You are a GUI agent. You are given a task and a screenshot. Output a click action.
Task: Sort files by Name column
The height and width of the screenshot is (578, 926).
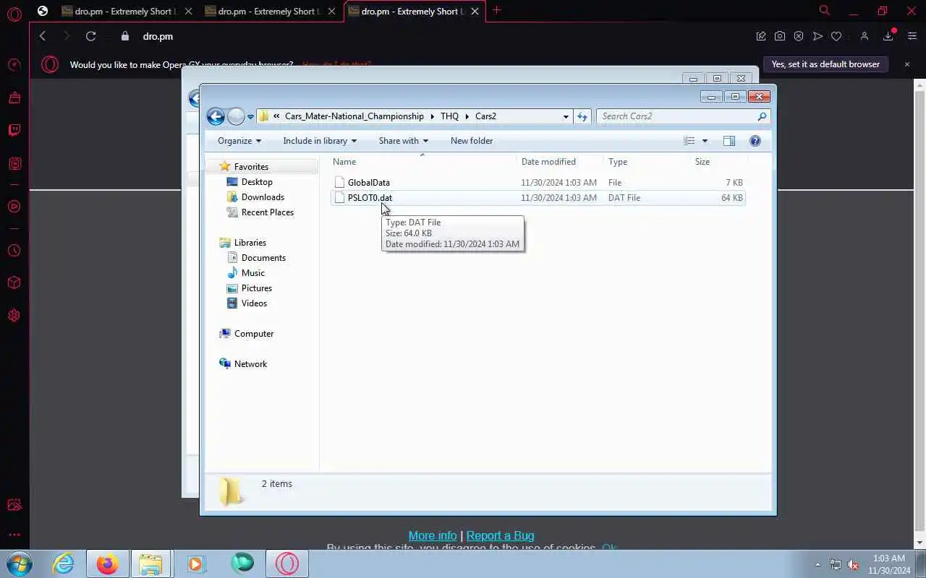[423, 162]
